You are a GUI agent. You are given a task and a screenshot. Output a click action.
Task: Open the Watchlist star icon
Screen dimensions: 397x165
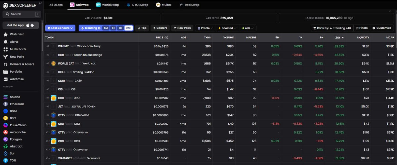click(6, 34)
